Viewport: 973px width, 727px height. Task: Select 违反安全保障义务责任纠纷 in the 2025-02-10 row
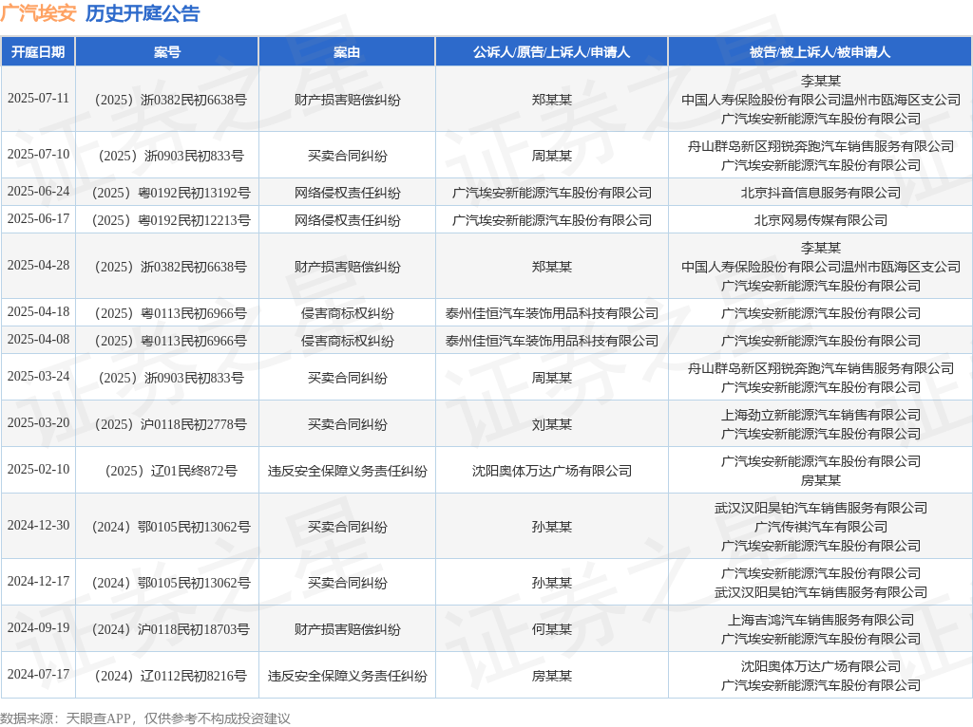[348, 471]
